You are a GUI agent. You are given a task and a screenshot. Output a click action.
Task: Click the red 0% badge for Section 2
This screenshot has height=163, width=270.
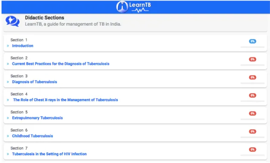tap(253, 59)
